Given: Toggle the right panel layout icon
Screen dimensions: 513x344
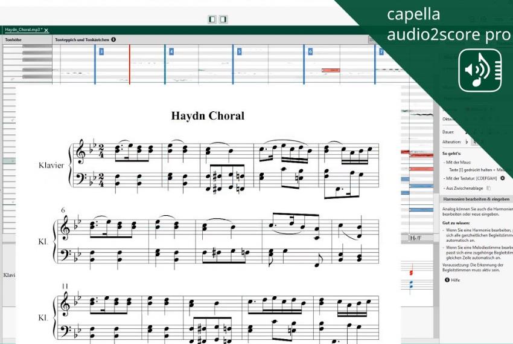Looking at the screenshot, I should click(223, 20).
